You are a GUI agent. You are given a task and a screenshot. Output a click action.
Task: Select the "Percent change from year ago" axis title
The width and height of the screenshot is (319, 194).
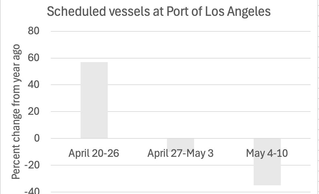pyautogui.click(x=16, y=112)
